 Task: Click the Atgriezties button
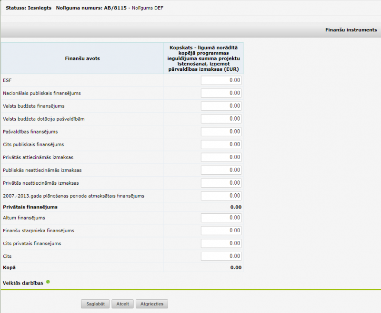pyautogui.click(x=152, y=304)
